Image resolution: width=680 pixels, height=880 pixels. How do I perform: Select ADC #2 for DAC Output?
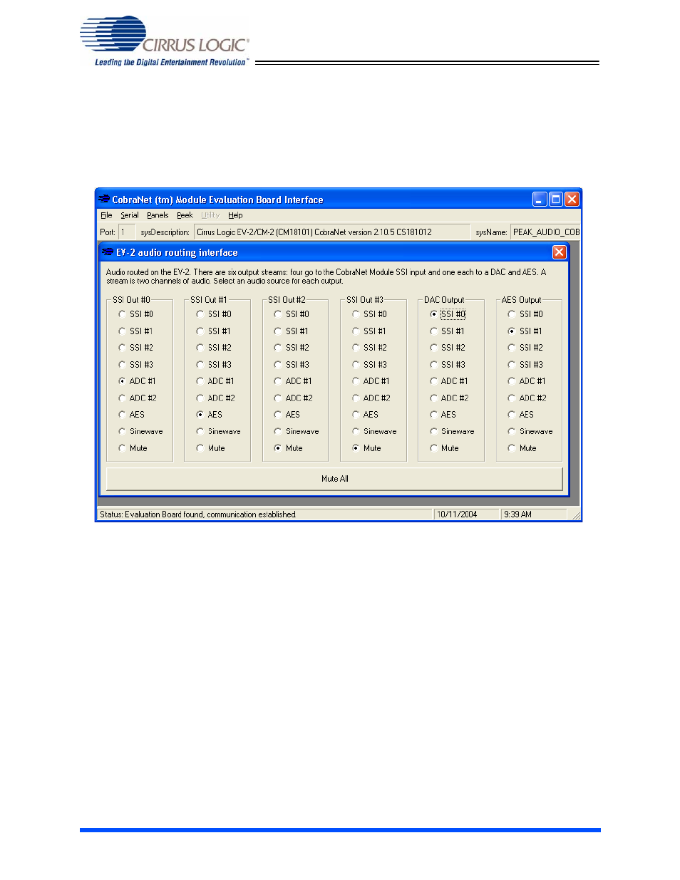point(450,398)
